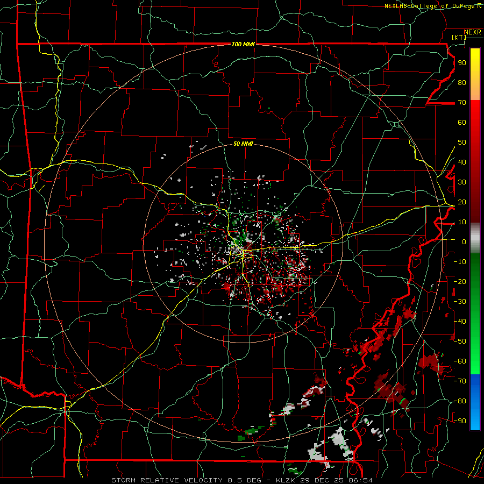Click the 40 value on velocity scale
Image resolution: width=484 pixels, height=484 pixels.
462,162
